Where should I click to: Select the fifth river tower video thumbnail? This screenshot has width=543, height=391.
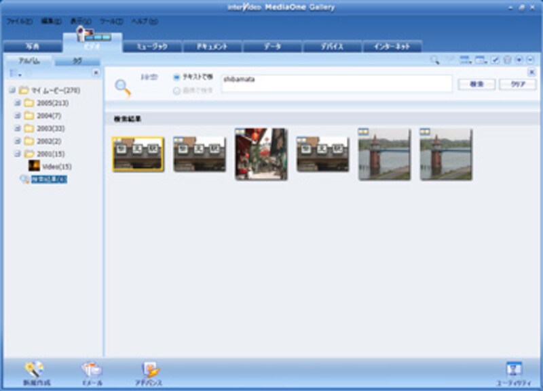(384, 155)
